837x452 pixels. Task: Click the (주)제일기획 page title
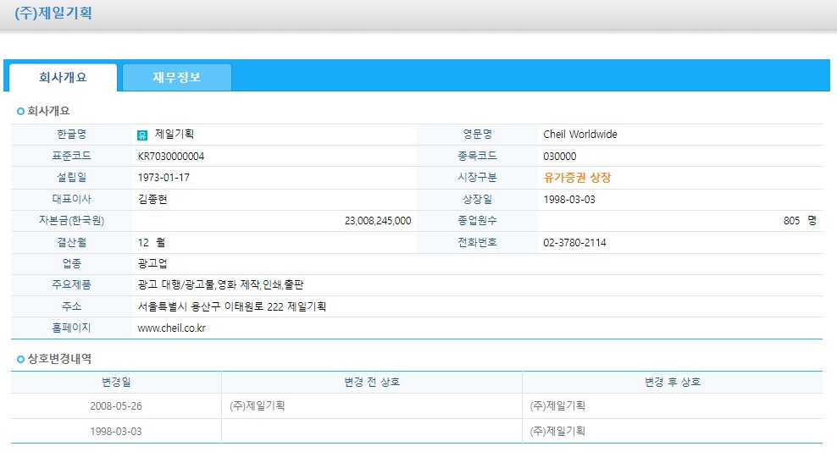click(53, 13)
